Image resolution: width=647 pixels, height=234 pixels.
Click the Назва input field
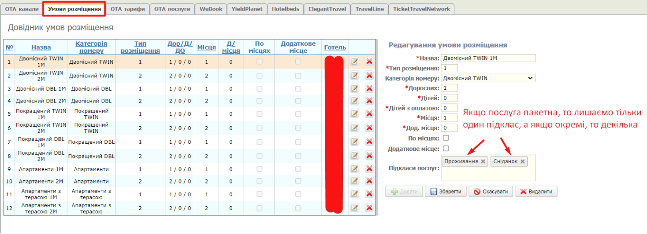[488, 58]
